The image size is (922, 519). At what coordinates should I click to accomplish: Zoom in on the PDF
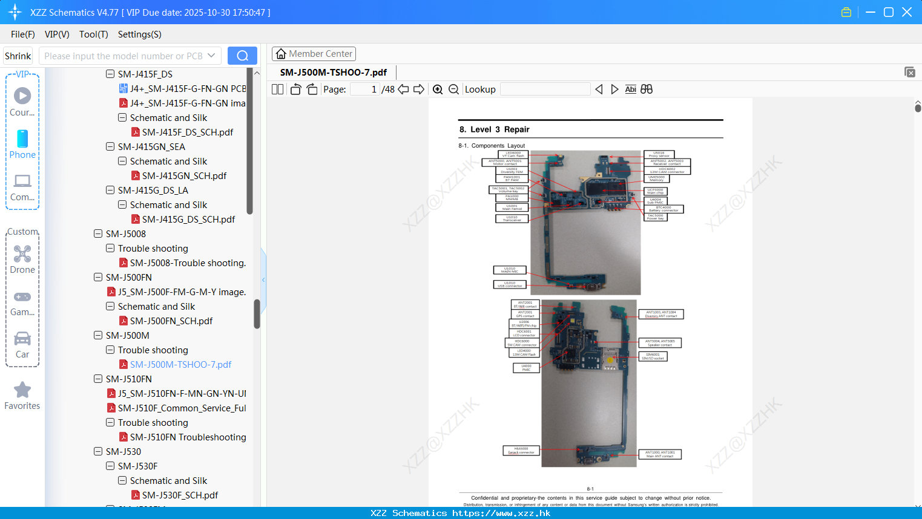[438, 90]
